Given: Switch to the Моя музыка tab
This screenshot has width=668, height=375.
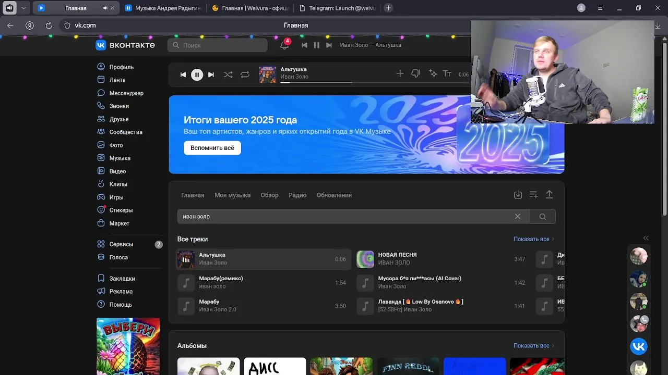Looking at the screenshot, I should 232,195.
